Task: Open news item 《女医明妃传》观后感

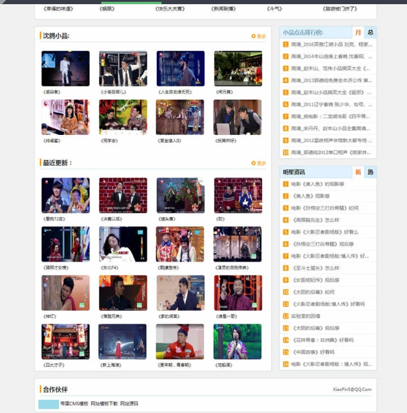Action: (315, 280)
